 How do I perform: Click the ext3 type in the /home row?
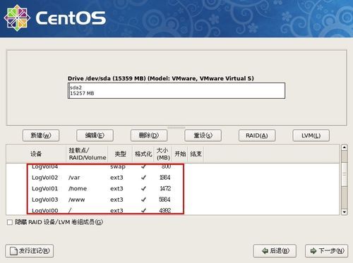(116, 189)
